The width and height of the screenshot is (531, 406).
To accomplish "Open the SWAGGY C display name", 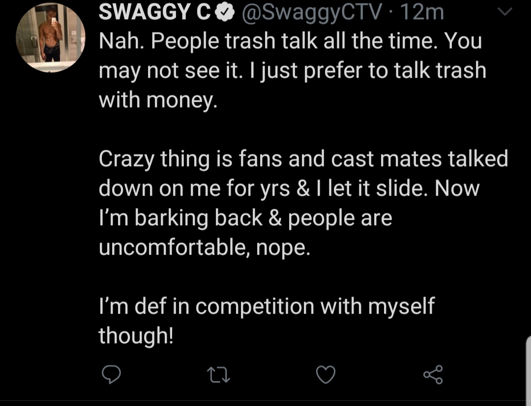I will coord(155,12).
